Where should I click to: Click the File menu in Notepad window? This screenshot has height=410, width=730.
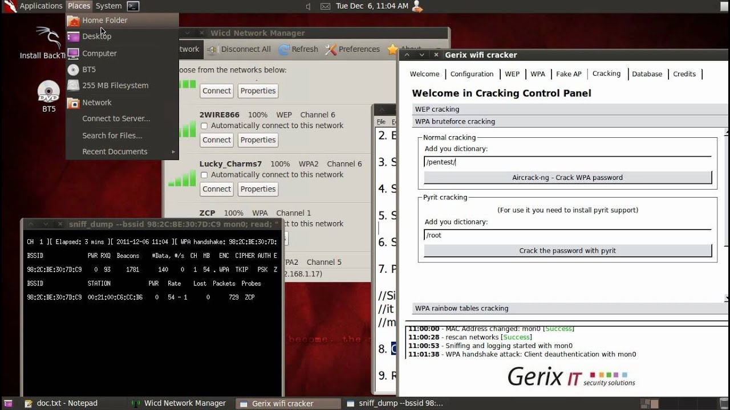click(x=380, y=122)
